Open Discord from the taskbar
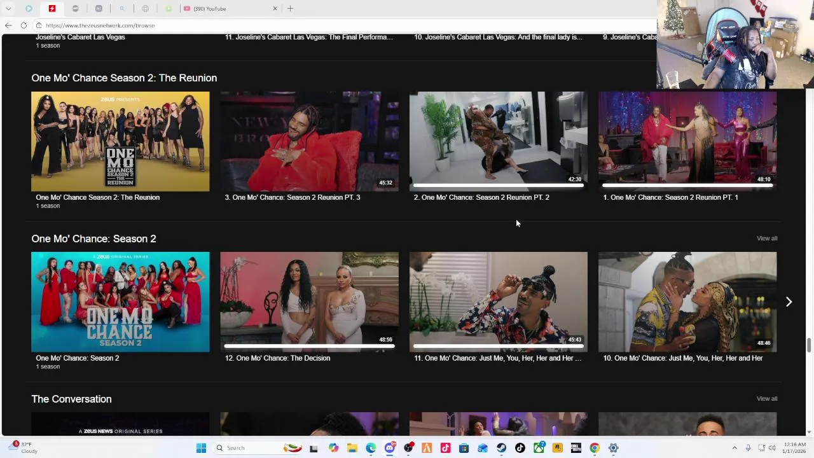 click(390, 448)
